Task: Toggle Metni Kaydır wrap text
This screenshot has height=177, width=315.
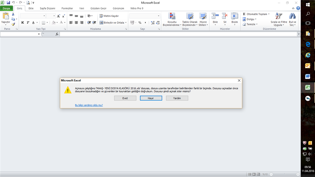Action: point(109,16)
